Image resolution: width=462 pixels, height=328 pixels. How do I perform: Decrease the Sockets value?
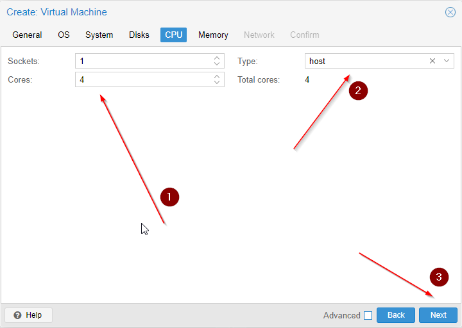pyautogui.click(x=217, y=64)
